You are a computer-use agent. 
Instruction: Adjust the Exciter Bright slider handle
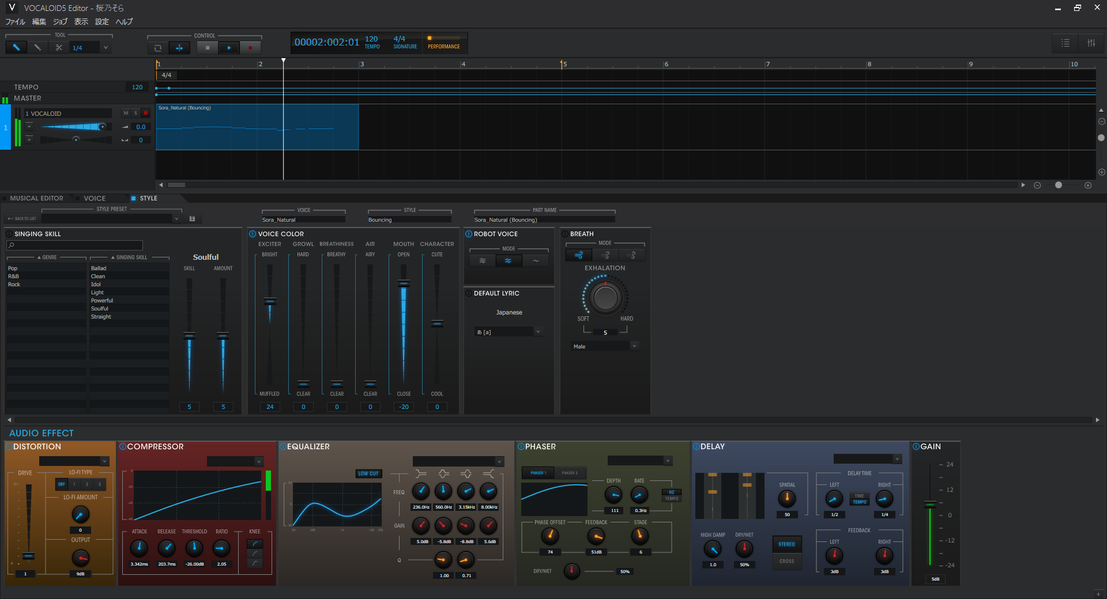pos(270,301)
